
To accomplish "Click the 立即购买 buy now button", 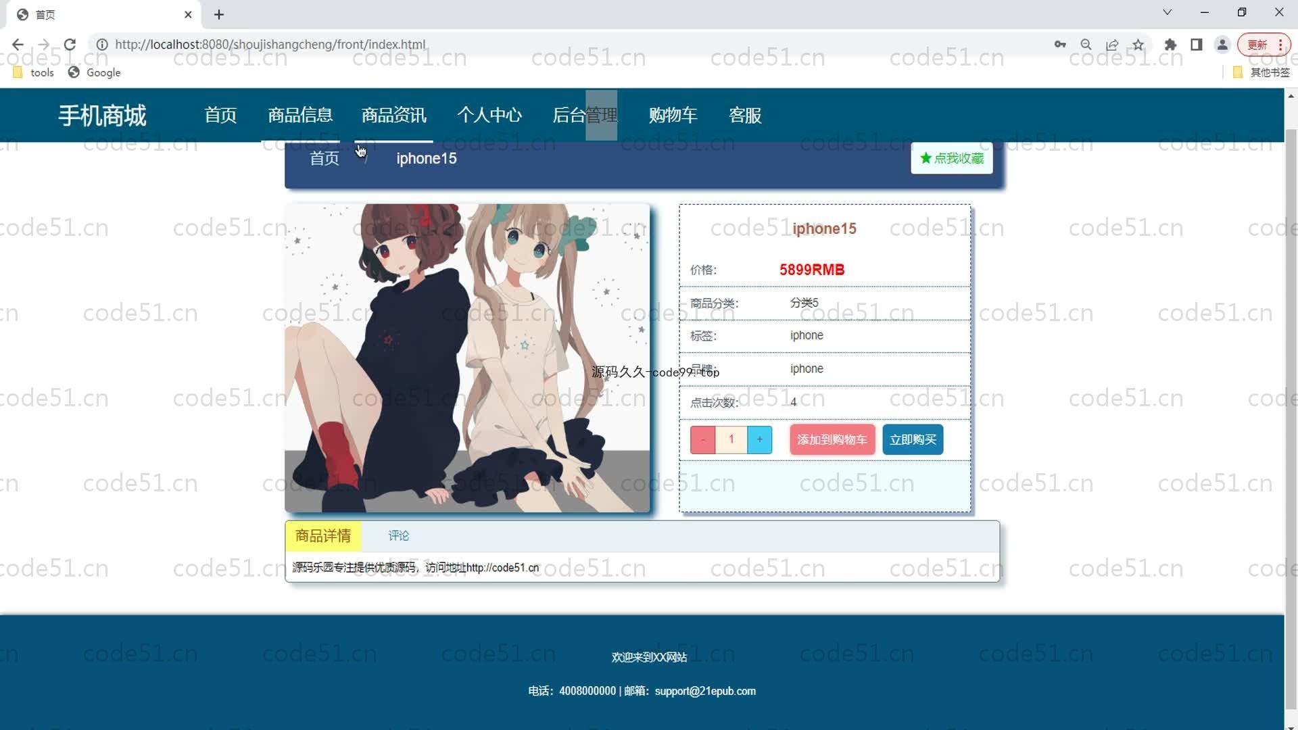I will pos(913,439).
